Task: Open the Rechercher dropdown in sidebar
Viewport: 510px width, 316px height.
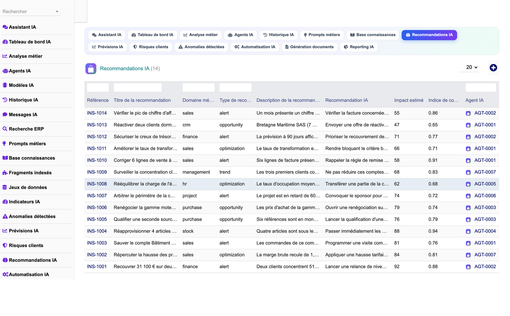Action: 31,12
